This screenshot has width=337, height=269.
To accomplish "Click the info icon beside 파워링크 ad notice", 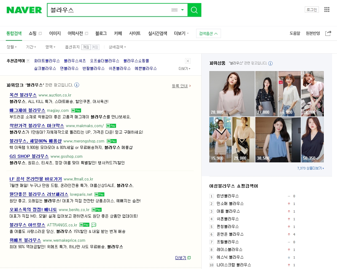I will click(x=77, y=85).
